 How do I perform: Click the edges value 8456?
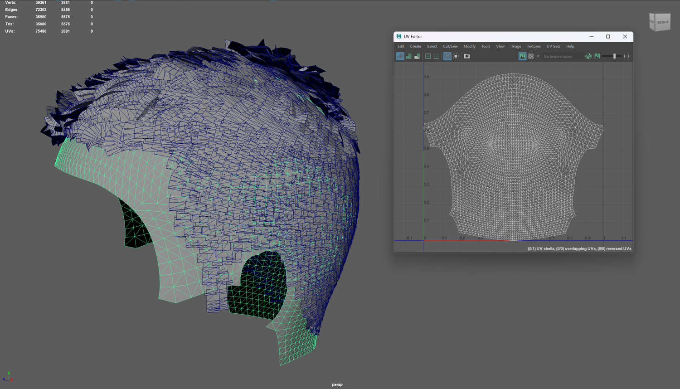pyautogui.click(x=65, y=10)
